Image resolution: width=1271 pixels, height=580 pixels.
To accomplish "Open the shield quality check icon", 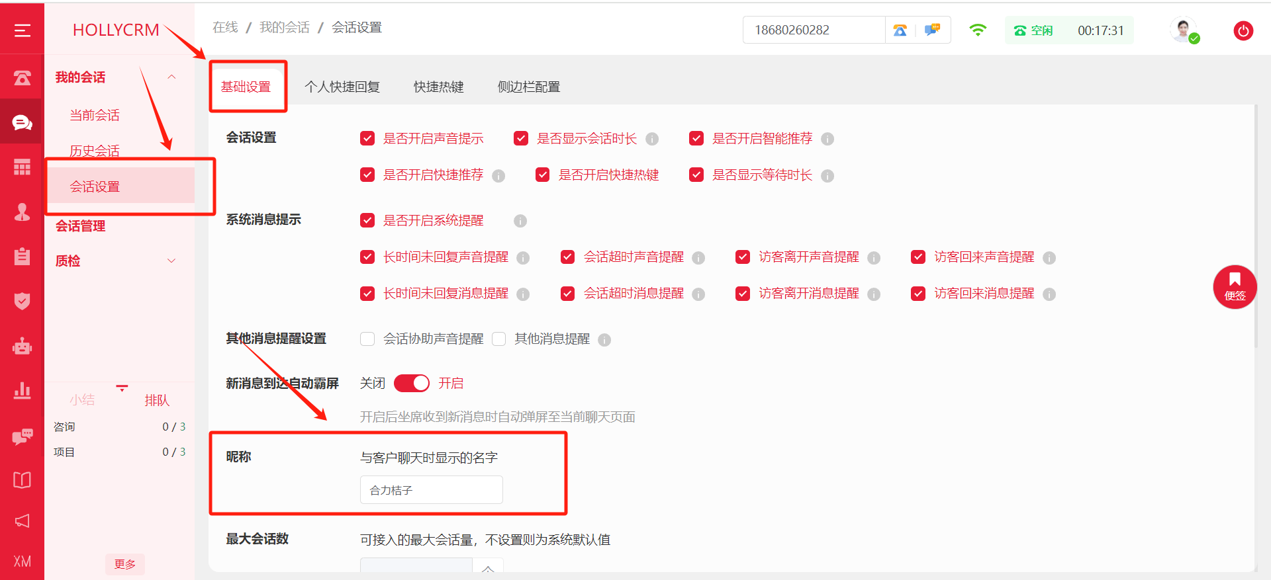I will 22,301.
